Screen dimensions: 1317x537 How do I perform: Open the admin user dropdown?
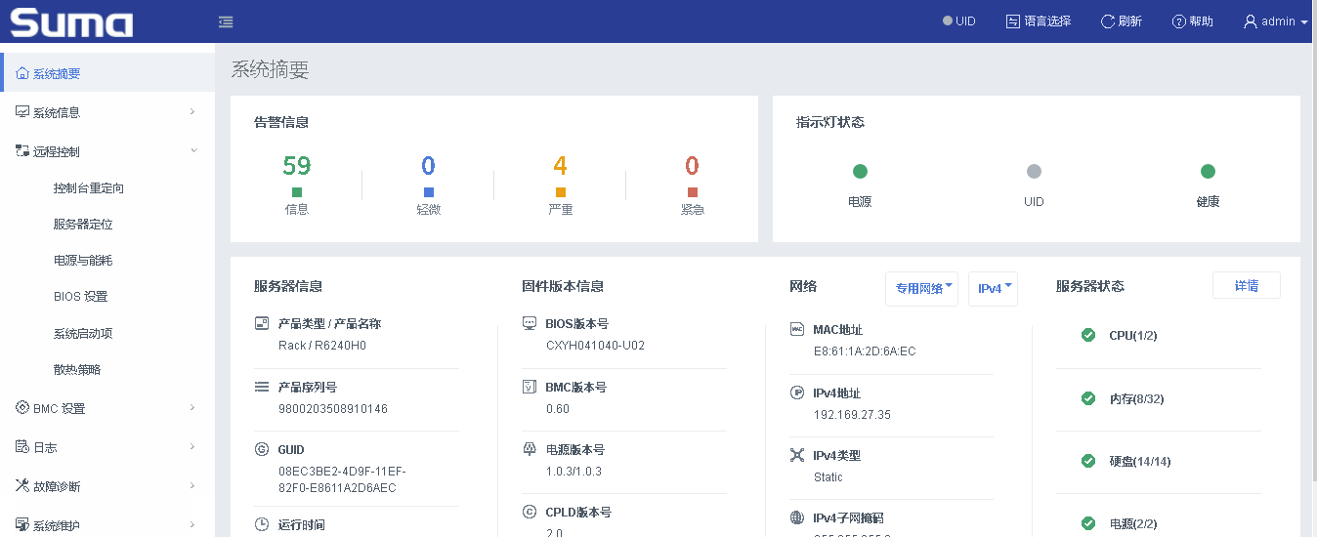[1276, 21]
